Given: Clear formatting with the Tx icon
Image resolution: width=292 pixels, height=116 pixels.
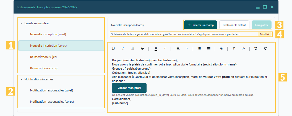Looking at the screenshot, I should 234,48.
